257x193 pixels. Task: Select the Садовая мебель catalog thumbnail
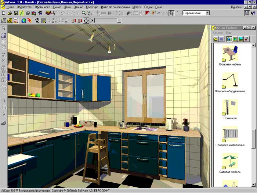(x=230, y=161)
